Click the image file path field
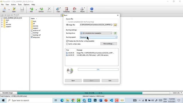Image resolution: width=183 pixels, height=103 pixels. (96, 25)
